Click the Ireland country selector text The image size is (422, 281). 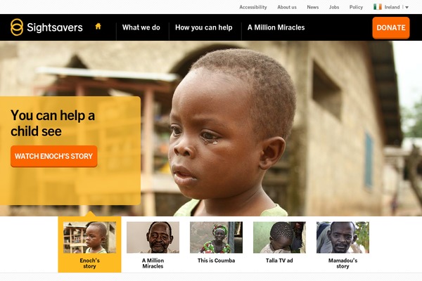point(392,7)
